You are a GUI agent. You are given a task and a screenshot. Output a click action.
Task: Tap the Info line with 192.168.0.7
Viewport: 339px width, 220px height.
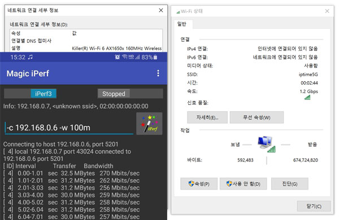[76, 106]
